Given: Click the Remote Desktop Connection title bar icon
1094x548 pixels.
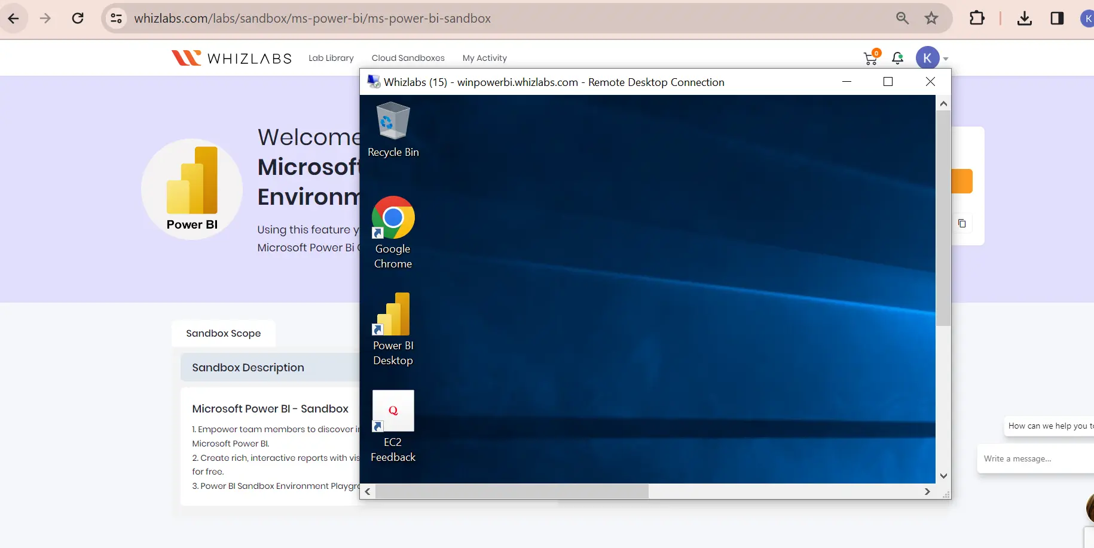Looking at the screenshot, I should (x=374, y=82).
